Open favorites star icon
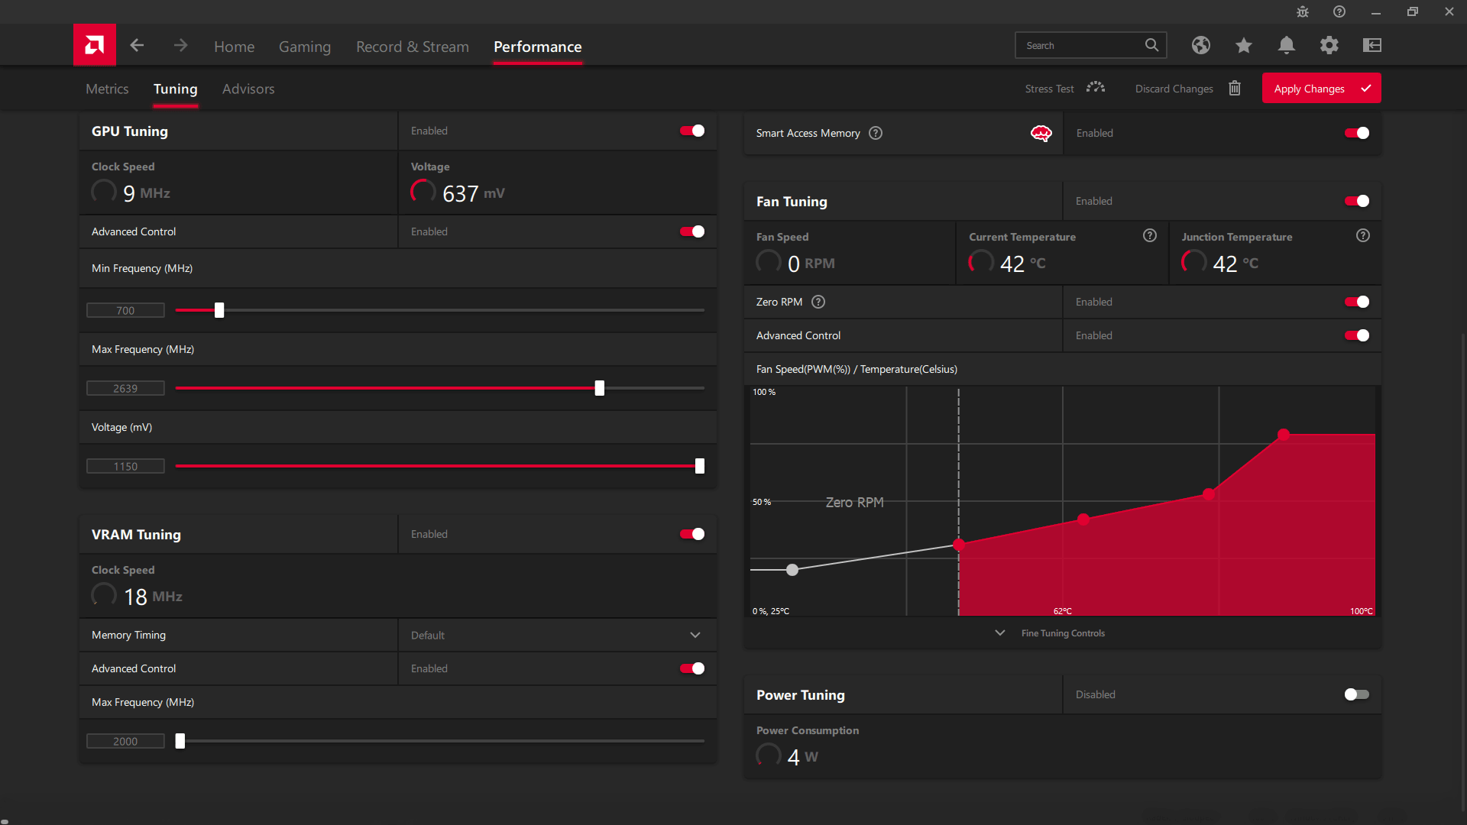This screenshot has height=825, width=1467. tap(1244, 45)
